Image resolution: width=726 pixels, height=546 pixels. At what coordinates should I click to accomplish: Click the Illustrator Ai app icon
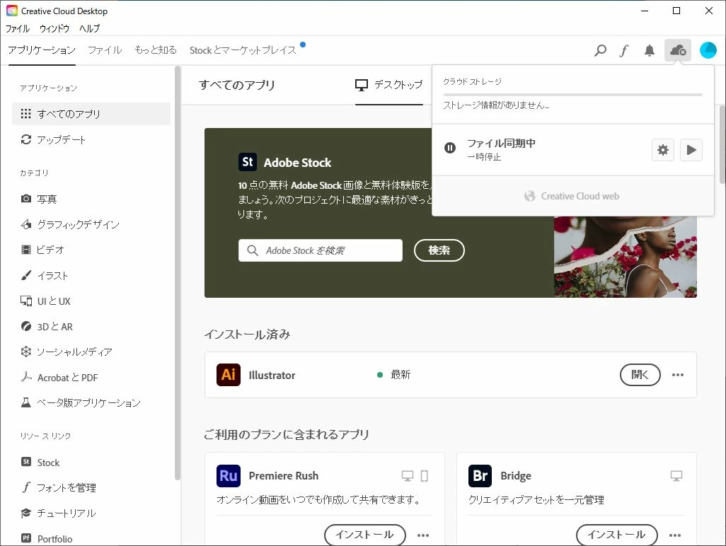229,375
